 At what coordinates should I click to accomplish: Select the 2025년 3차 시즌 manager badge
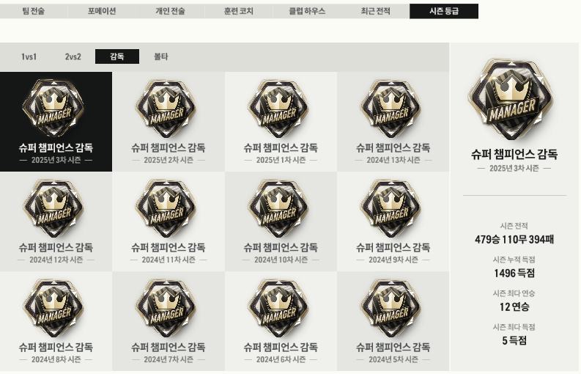56,122
